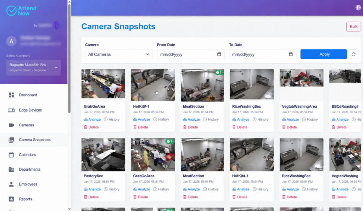Click the Camera Snapshots sidebar icon
This screenshot has width=363, height=211.
pyautogui.click(x=11, y=140)
